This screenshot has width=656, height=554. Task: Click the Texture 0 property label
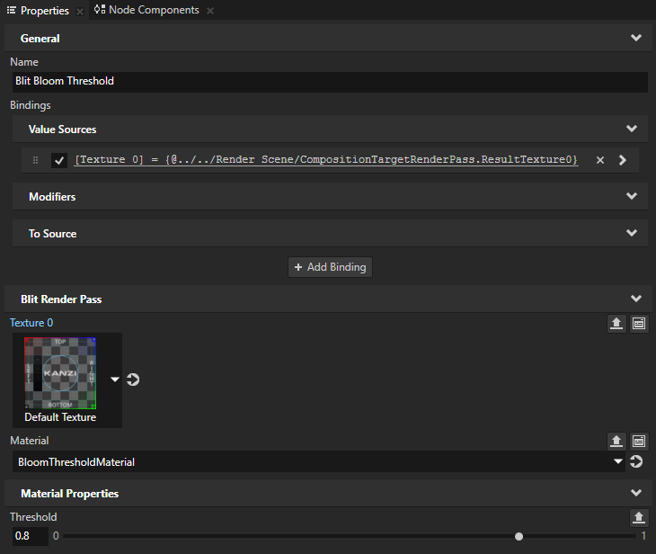point(31,323)
